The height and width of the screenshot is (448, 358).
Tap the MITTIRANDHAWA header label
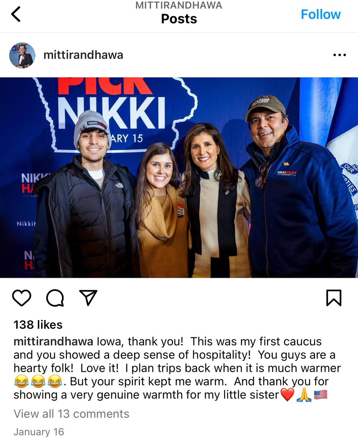point(179,5)
